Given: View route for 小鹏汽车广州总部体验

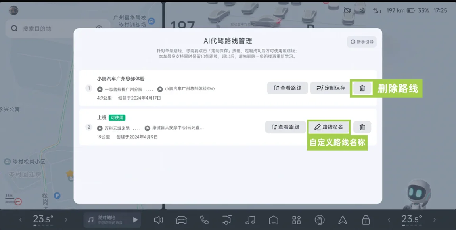Looking at the screenshot, I should click(x=287, y=88).
